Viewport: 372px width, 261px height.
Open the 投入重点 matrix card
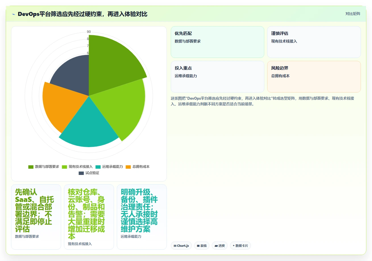click(217, 77)
